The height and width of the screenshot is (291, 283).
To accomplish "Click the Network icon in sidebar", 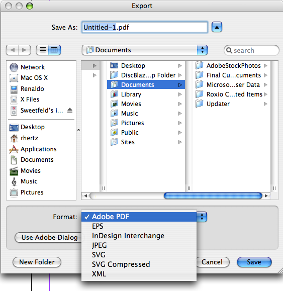I will (x=14, y=67).
